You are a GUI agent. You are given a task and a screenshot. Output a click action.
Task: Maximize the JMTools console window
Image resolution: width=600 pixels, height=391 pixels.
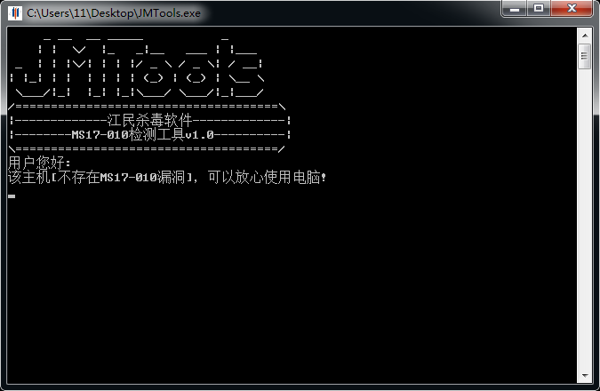click(539, 10)
